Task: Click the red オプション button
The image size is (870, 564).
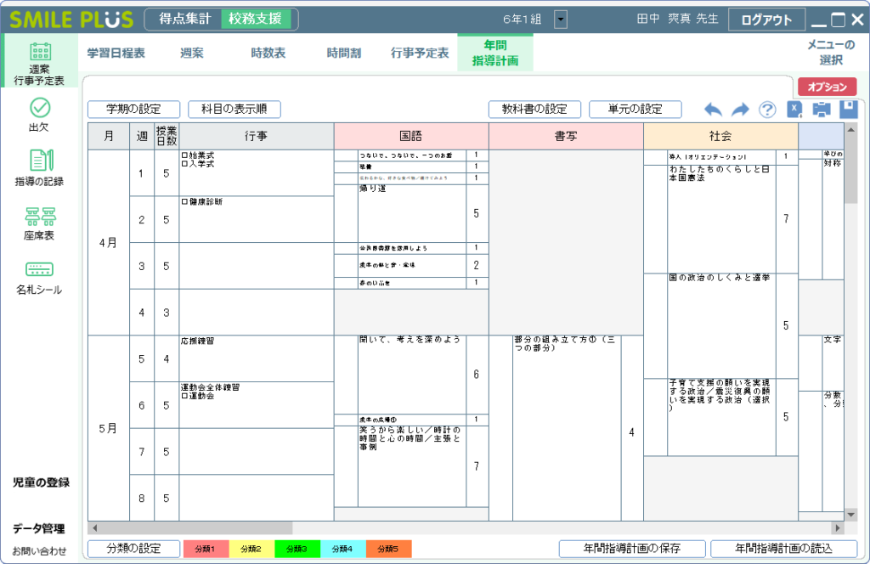Action: [x=828, y=86]
